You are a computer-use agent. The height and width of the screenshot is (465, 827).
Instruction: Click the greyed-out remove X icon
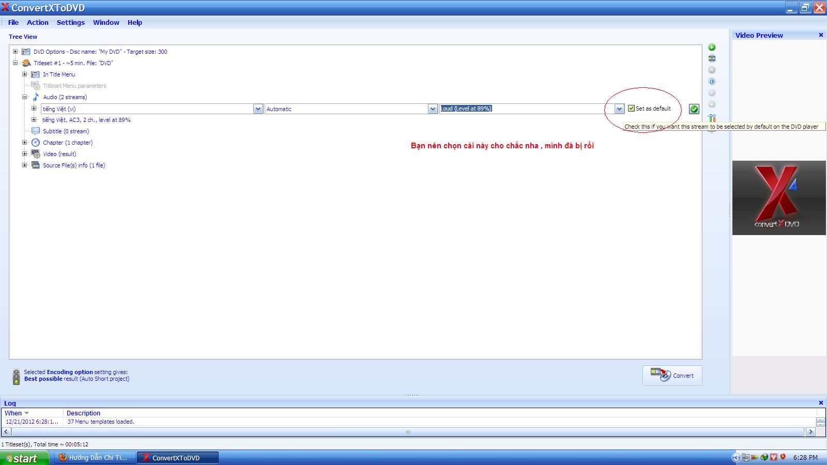[712, 70]
